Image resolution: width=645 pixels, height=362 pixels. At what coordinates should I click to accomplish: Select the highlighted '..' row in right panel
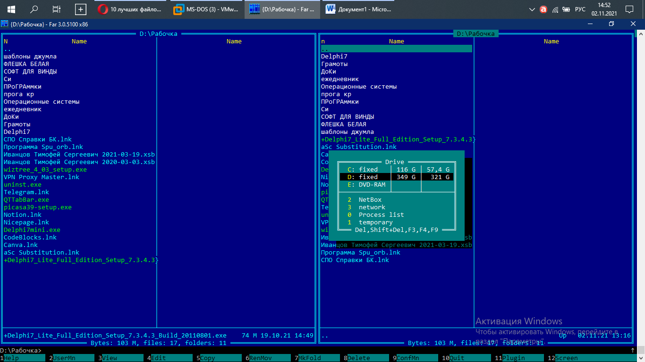click(x=397, y=49)
